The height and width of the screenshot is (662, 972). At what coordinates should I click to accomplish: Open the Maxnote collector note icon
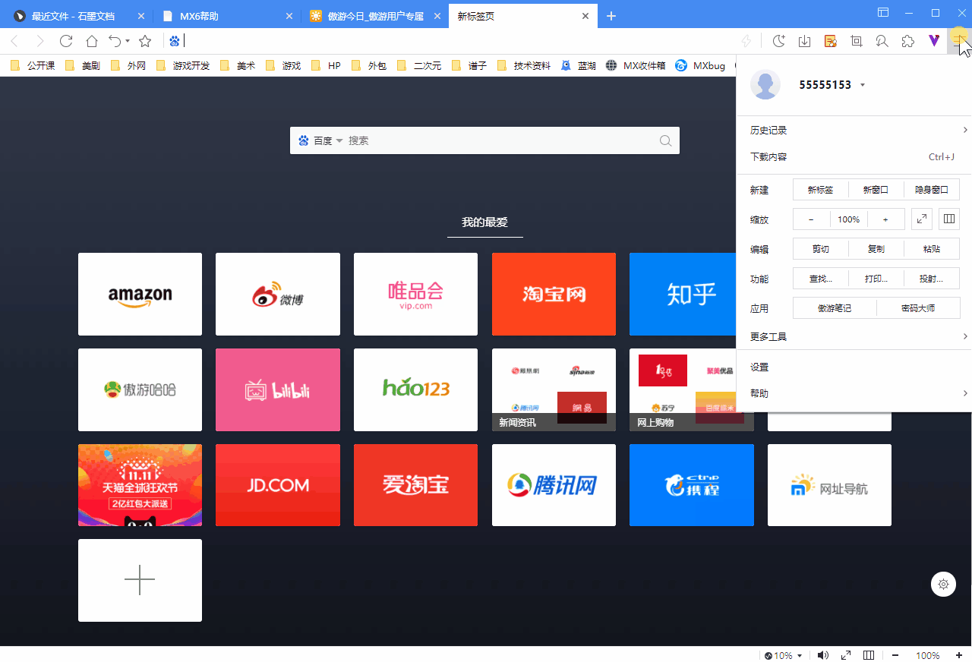click(830, 41)
